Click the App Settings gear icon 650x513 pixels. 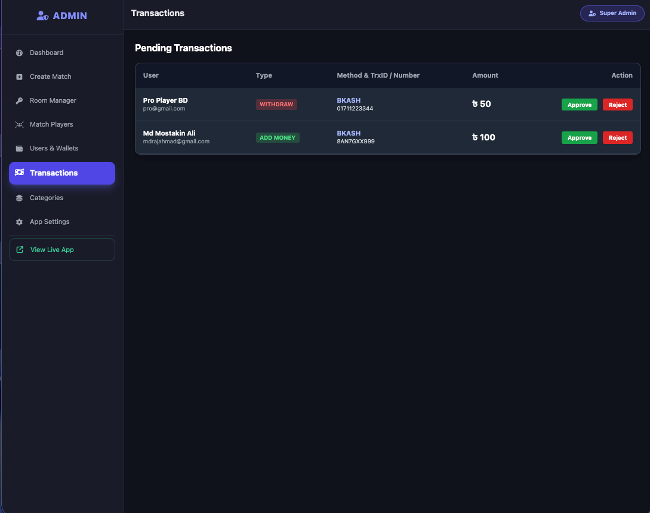tap(19, 222)
